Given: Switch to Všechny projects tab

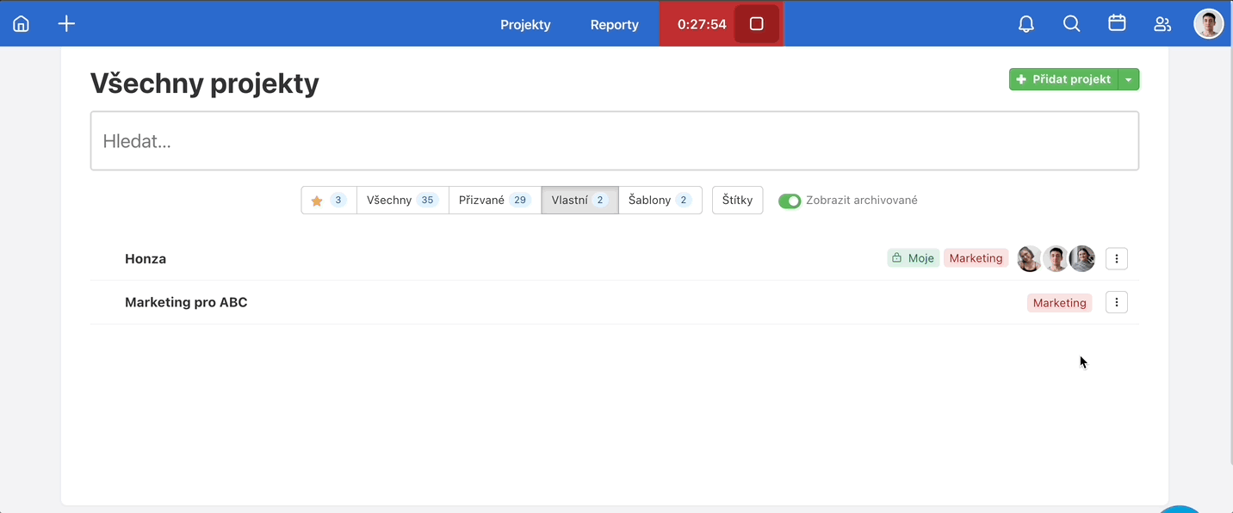Looking at the screenshot, I should point(403,201).
